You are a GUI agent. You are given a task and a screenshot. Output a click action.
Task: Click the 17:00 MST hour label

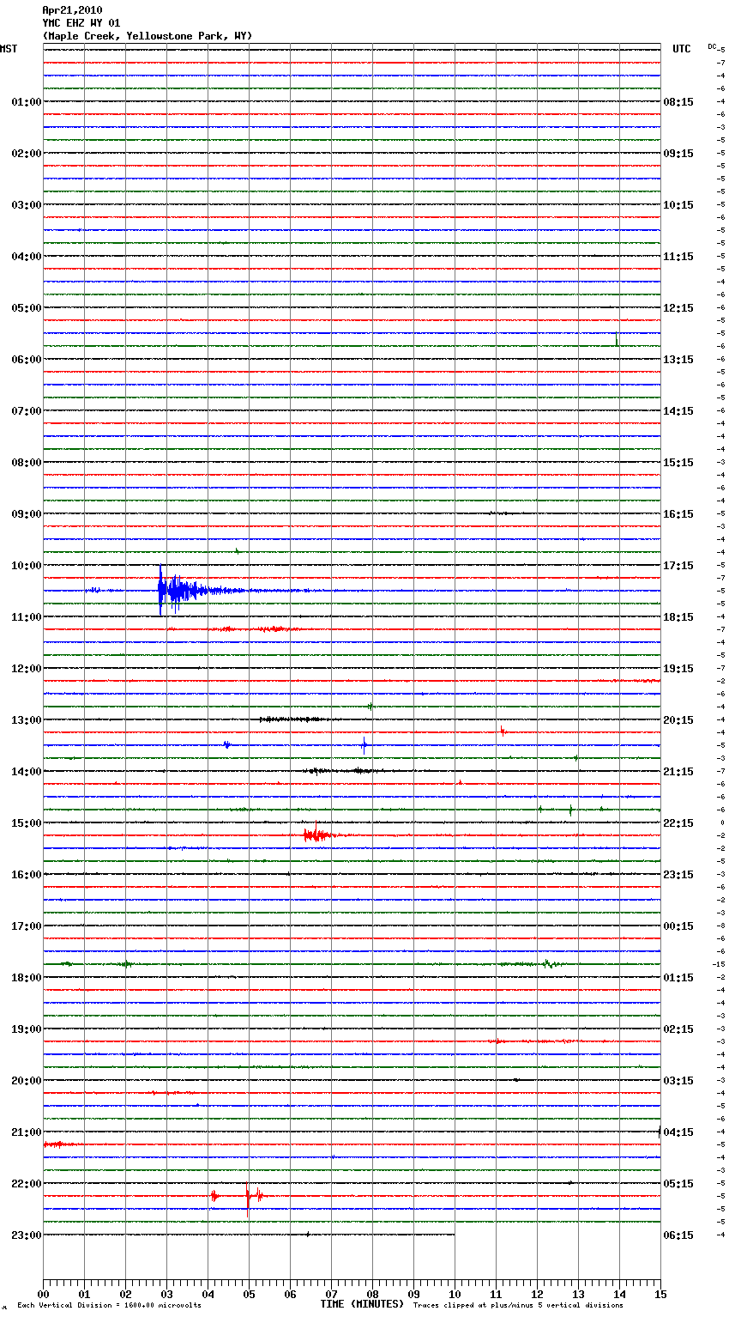(27, 926)
